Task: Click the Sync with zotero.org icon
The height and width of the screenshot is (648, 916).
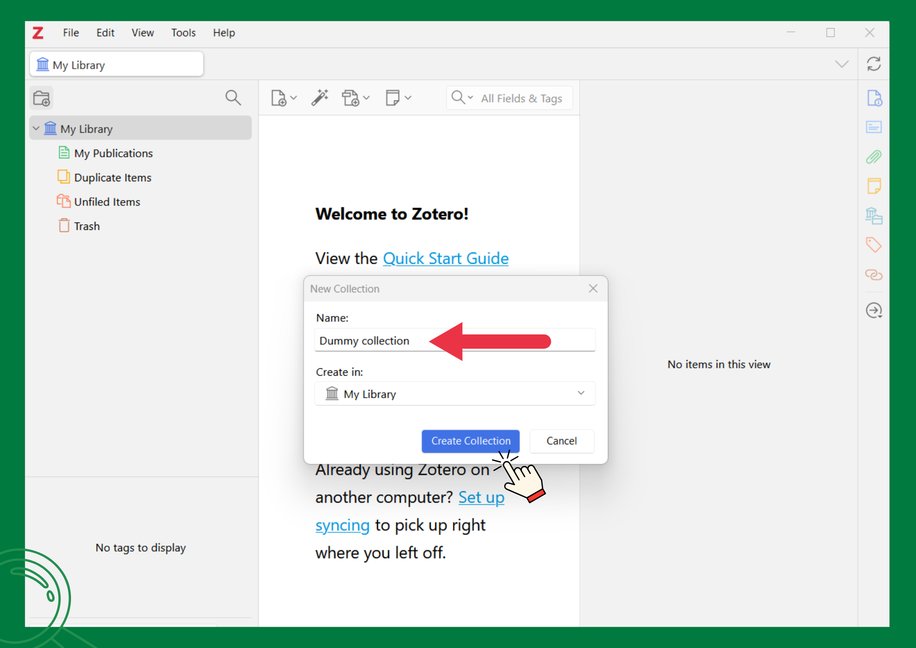Action: click(874, 64)
